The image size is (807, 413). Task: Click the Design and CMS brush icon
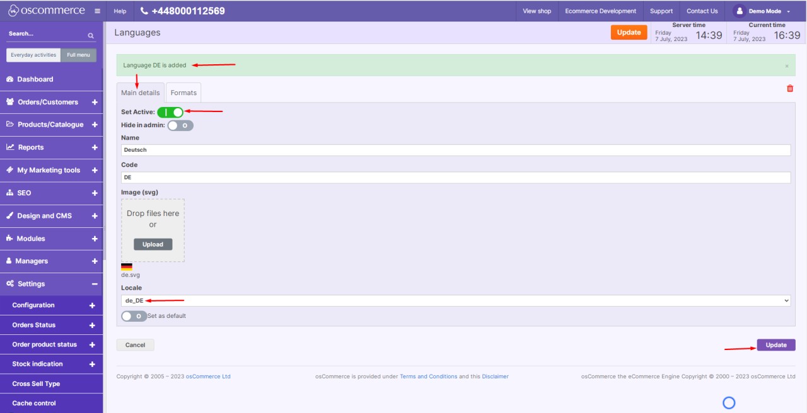(x=10, y=215)
